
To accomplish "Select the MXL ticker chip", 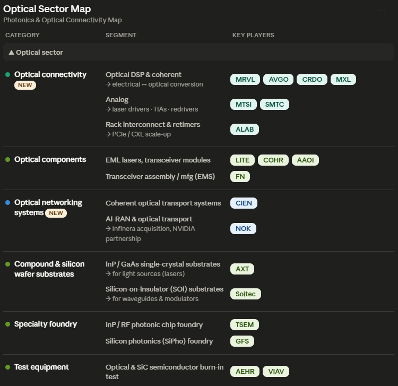I will point(343,80).
